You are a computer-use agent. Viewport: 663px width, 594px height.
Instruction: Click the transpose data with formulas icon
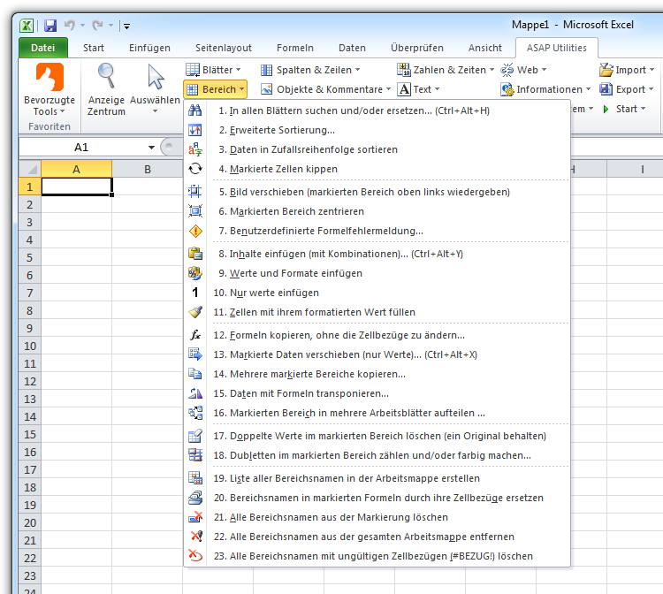(x=195, y=393)
